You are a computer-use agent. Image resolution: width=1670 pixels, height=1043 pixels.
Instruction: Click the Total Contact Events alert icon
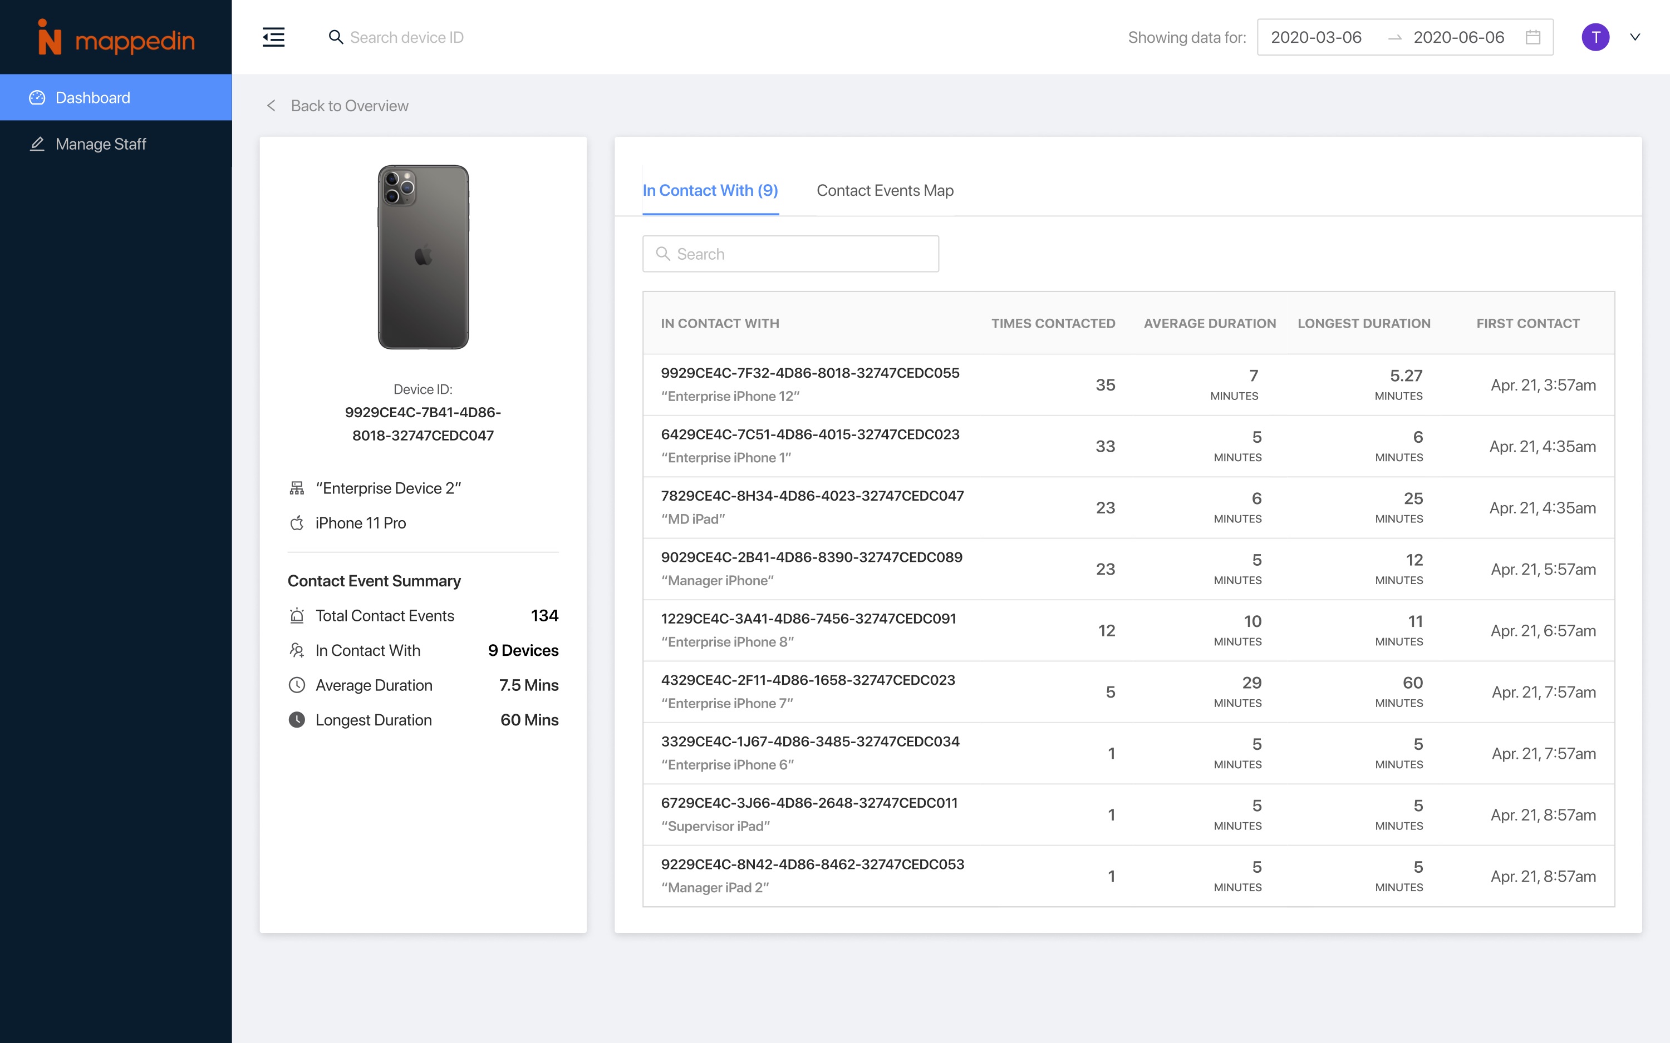(x=297, y=615)
